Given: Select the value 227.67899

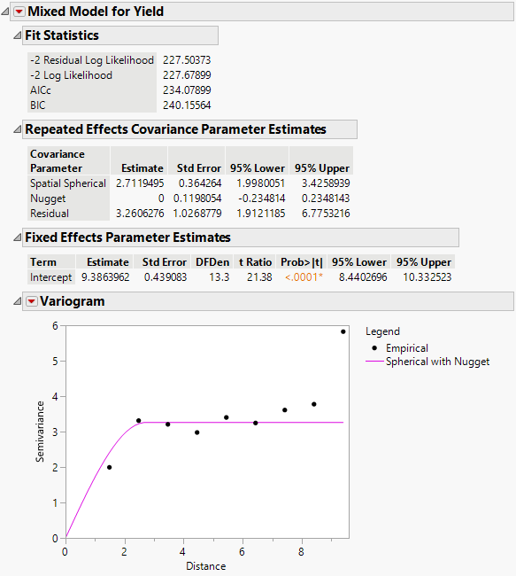Looking at the screenshot, I should 187,75.
